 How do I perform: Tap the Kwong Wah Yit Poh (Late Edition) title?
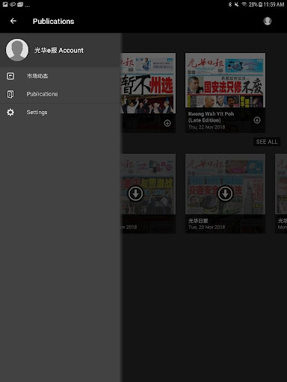(x=211, y=117)
